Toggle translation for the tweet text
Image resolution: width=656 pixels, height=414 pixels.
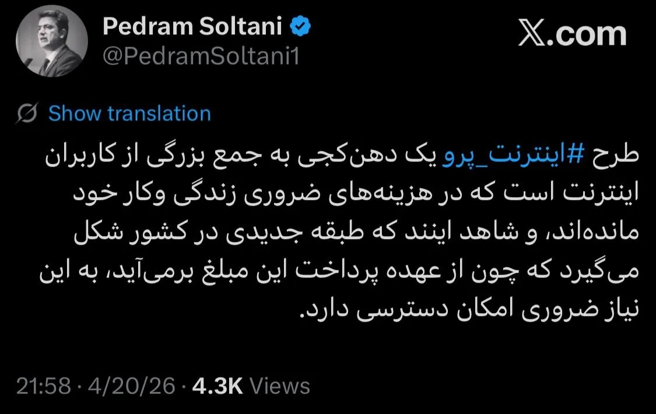tap(130, 113)
